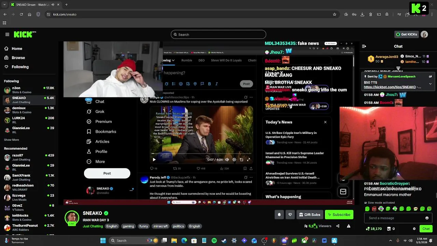Toggle stream notifications bell
Image resolution: width=437 pixels, height=246 pixels.
279,215
